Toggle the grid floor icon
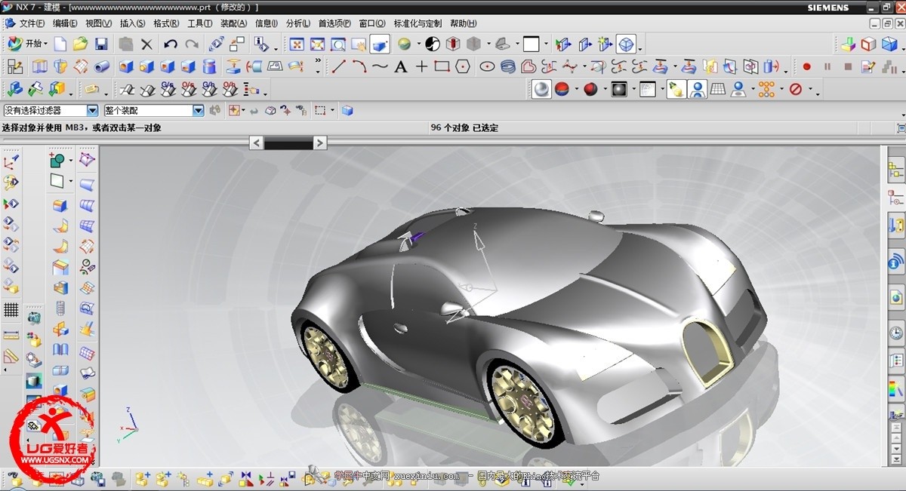This screenshot has width=906, height=491. pyautogui.click(x=718, y=90)
